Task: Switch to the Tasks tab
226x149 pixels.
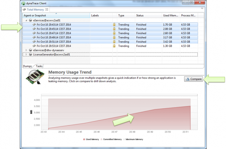Action: 39,66
